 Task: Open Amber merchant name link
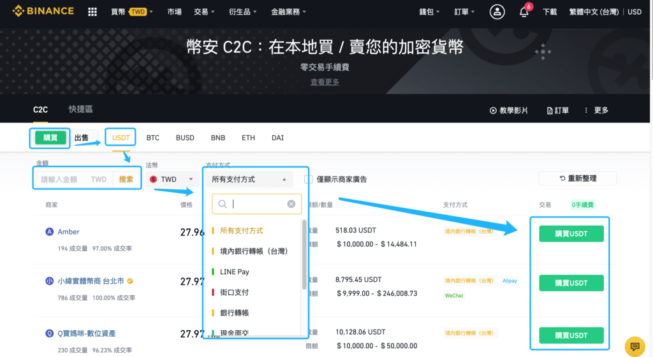(68, 232)
